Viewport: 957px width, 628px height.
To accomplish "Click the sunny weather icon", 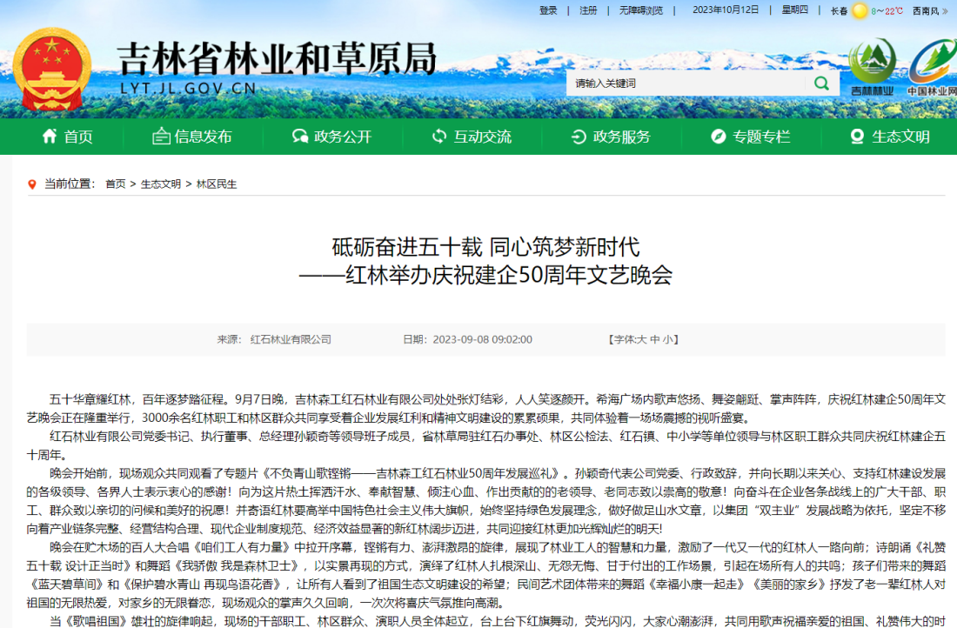I will [860, 11].
